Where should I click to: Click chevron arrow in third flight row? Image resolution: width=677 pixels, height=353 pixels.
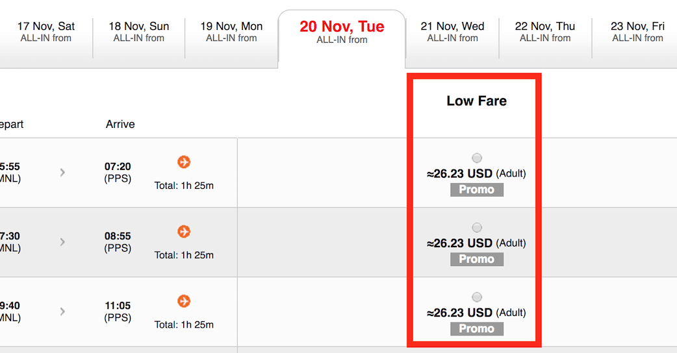62,311
